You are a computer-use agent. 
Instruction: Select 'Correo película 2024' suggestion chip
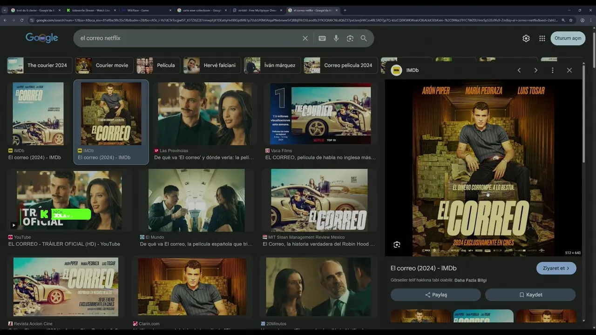(x=341, y=65)
